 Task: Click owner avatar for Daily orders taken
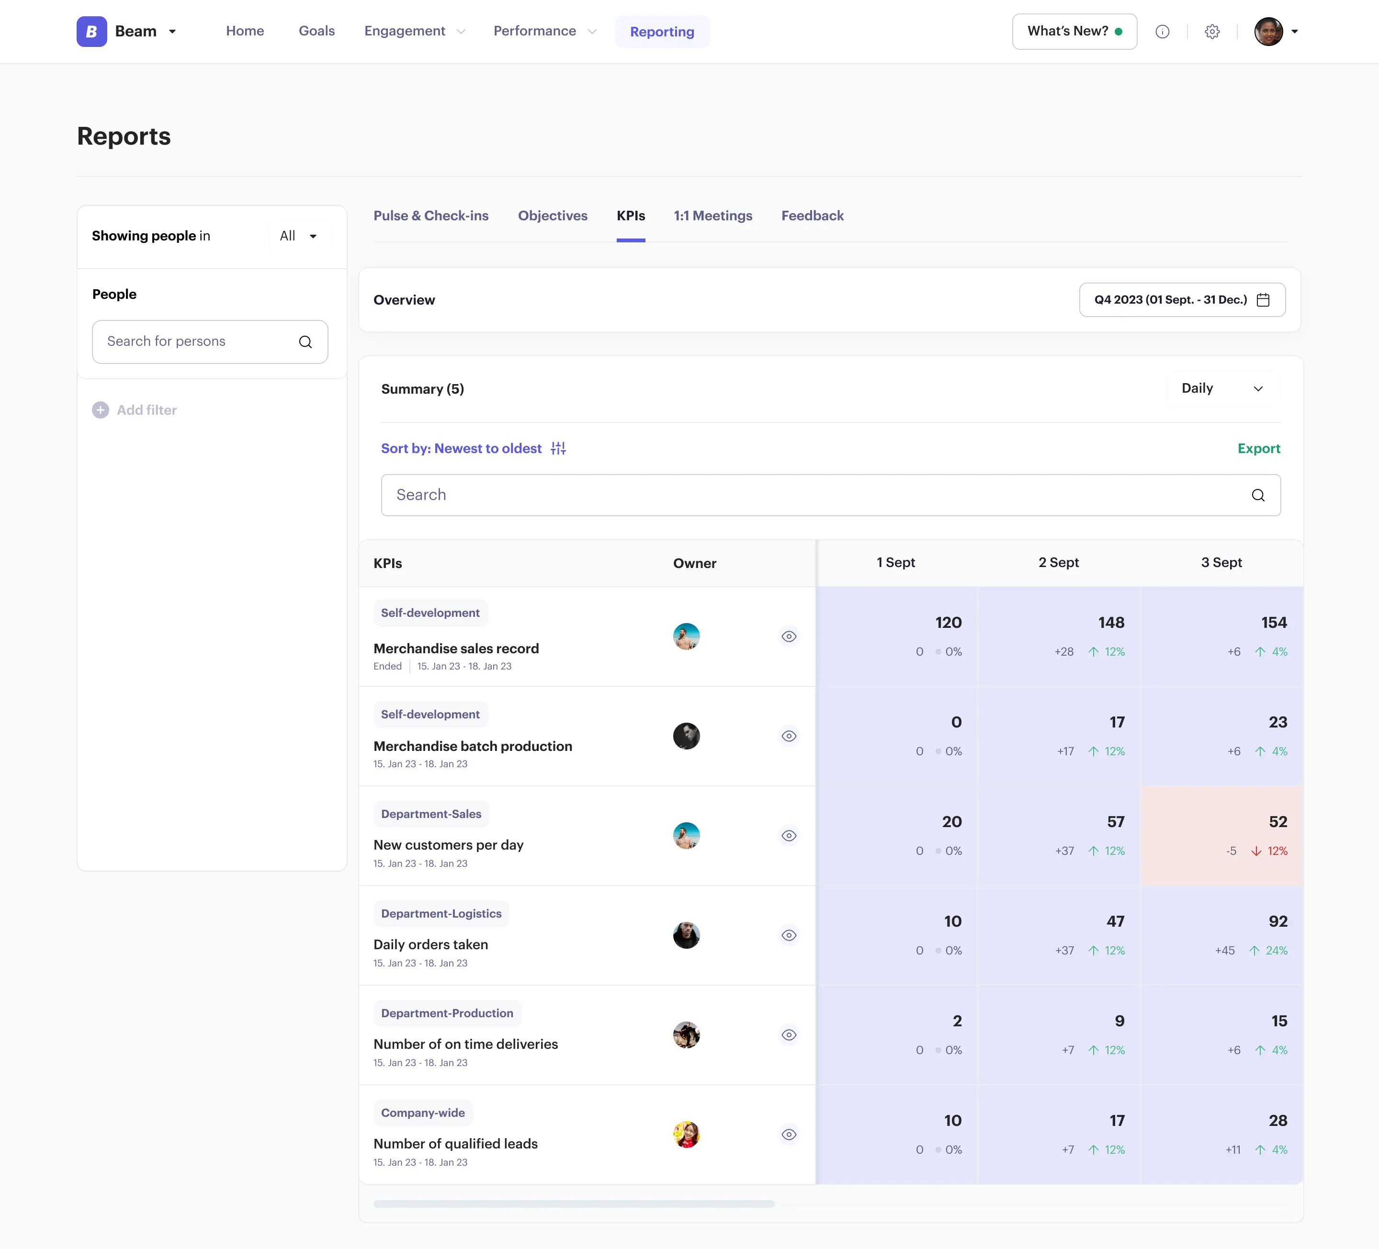point(686,935)
